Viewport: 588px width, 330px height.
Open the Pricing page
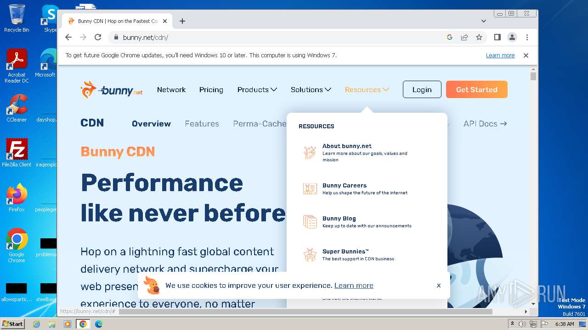[x=211, y=90]
